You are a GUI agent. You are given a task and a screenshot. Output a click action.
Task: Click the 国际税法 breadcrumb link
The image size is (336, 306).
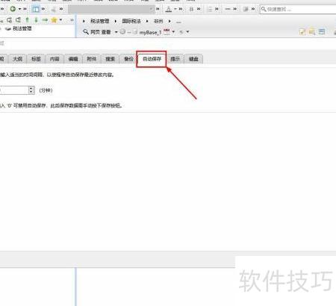131,21
